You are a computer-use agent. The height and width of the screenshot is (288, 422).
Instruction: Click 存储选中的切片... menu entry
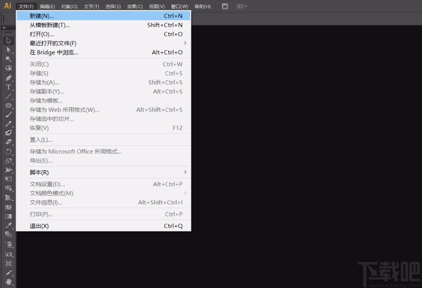pos(103,119)
